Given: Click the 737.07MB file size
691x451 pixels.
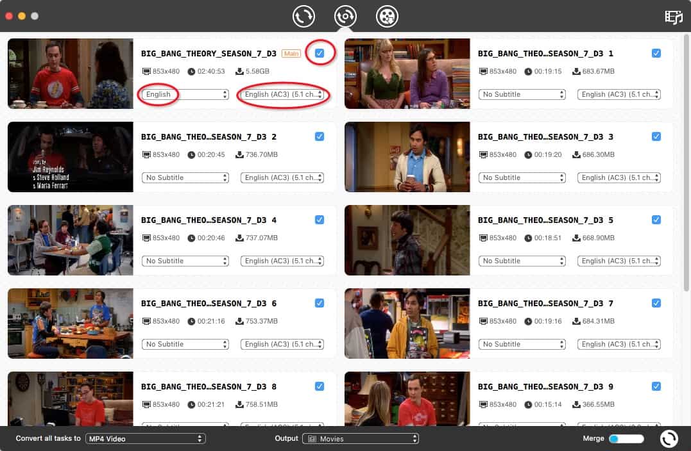Looking at the screenshot, I should [x=262, y=238].
